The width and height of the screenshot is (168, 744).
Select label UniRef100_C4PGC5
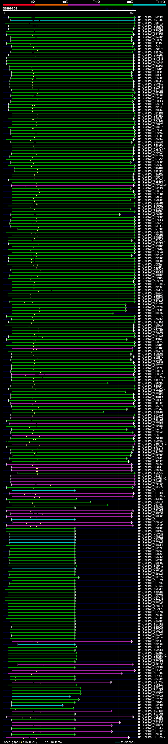click(151, 461)
